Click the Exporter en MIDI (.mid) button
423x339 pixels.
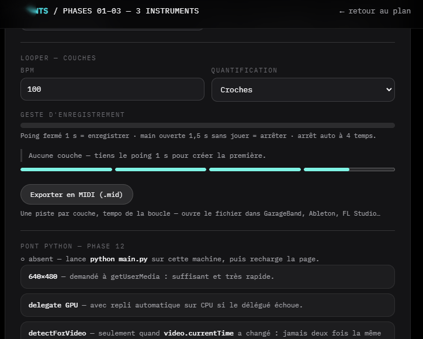point(77,194)
